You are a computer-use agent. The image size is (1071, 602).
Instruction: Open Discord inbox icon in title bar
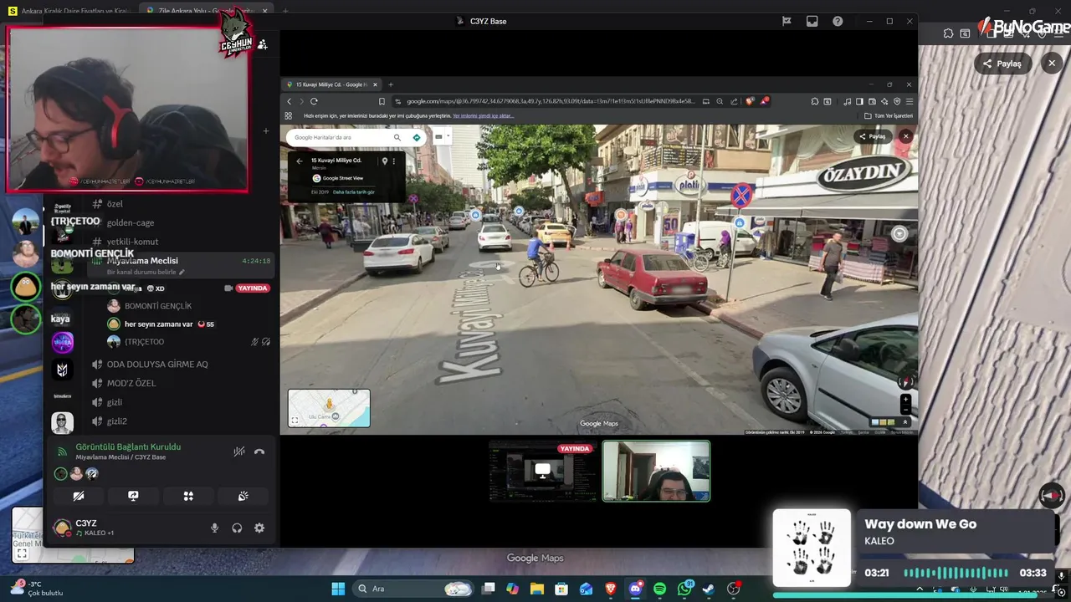[812, 21]
